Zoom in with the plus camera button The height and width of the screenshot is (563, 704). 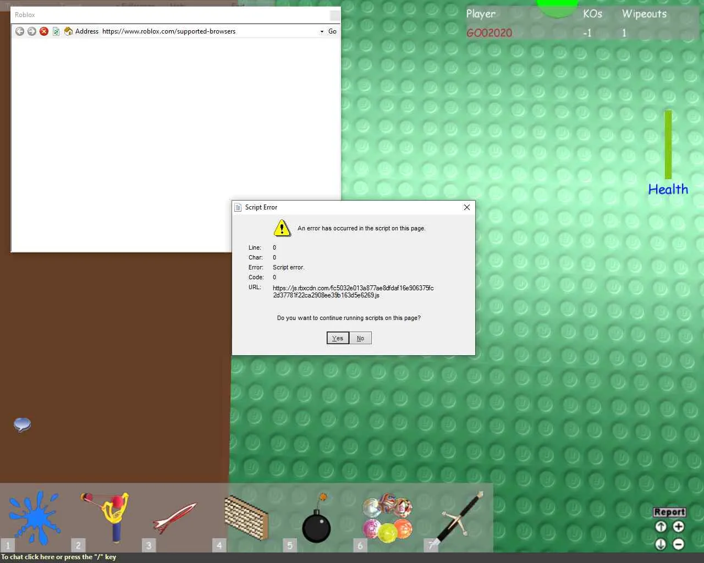click(679, 527)
